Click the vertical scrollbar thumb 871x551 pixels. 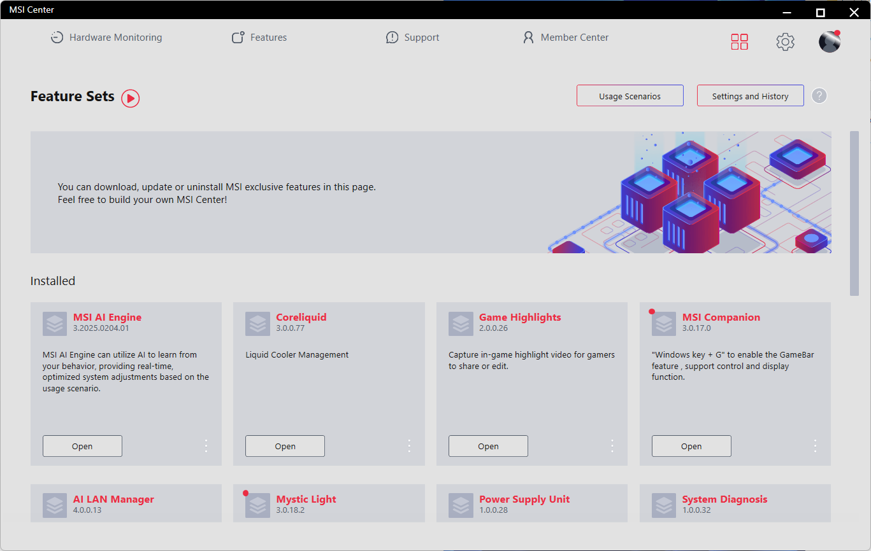tap(854, 213)
